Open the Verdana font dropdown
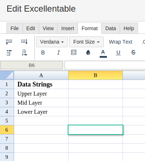145x161 pixels. point(52,42)
